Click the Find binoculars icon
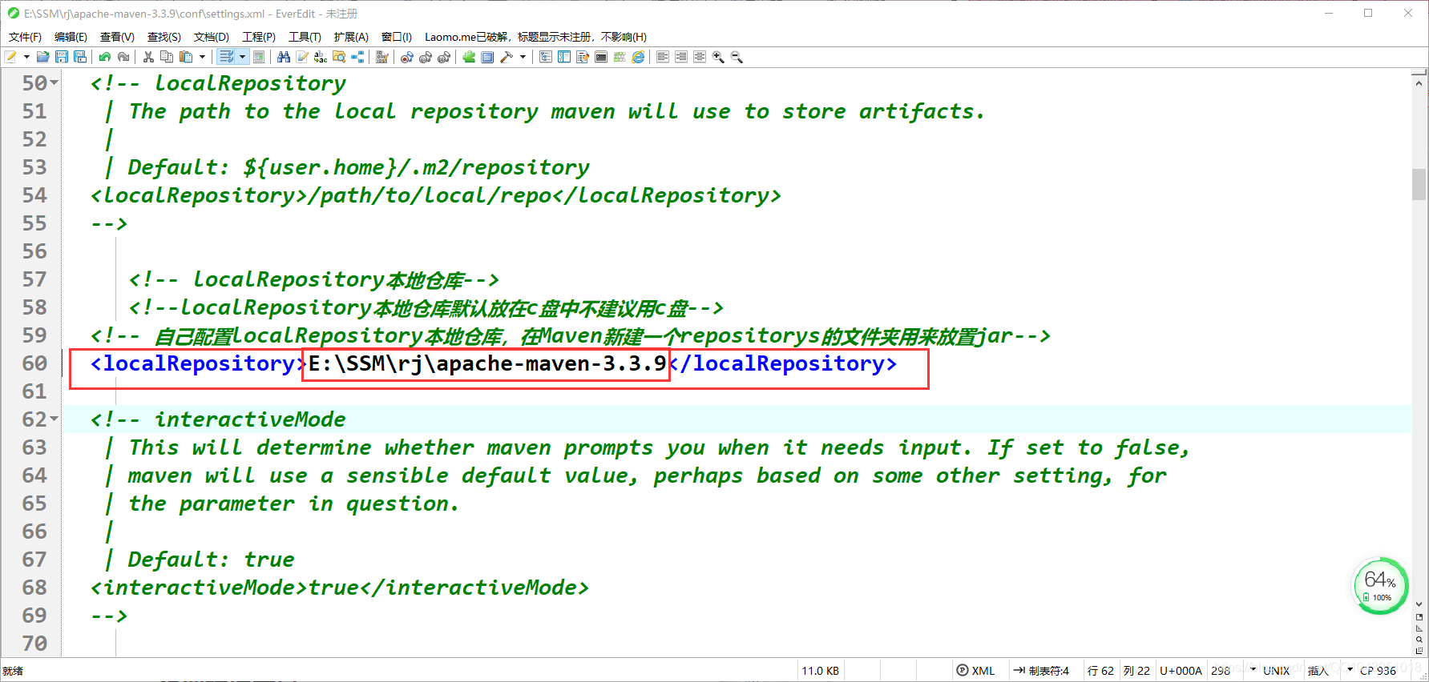This screenshot has height=682, width=1429. 284,57
